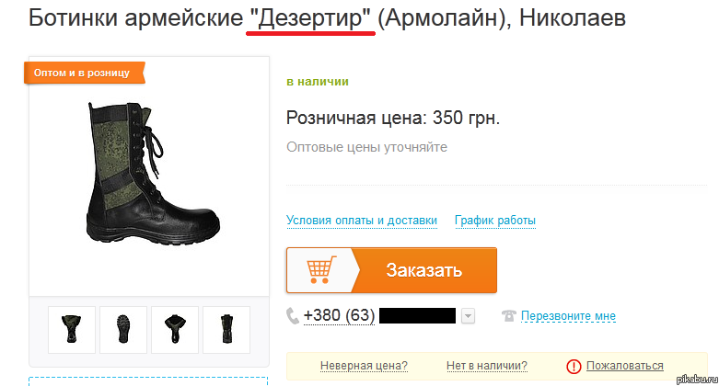The width and height of the screenshot is (719, 386).
Task: Click the Оптом и в розницу badge
Action: (85, 73)
